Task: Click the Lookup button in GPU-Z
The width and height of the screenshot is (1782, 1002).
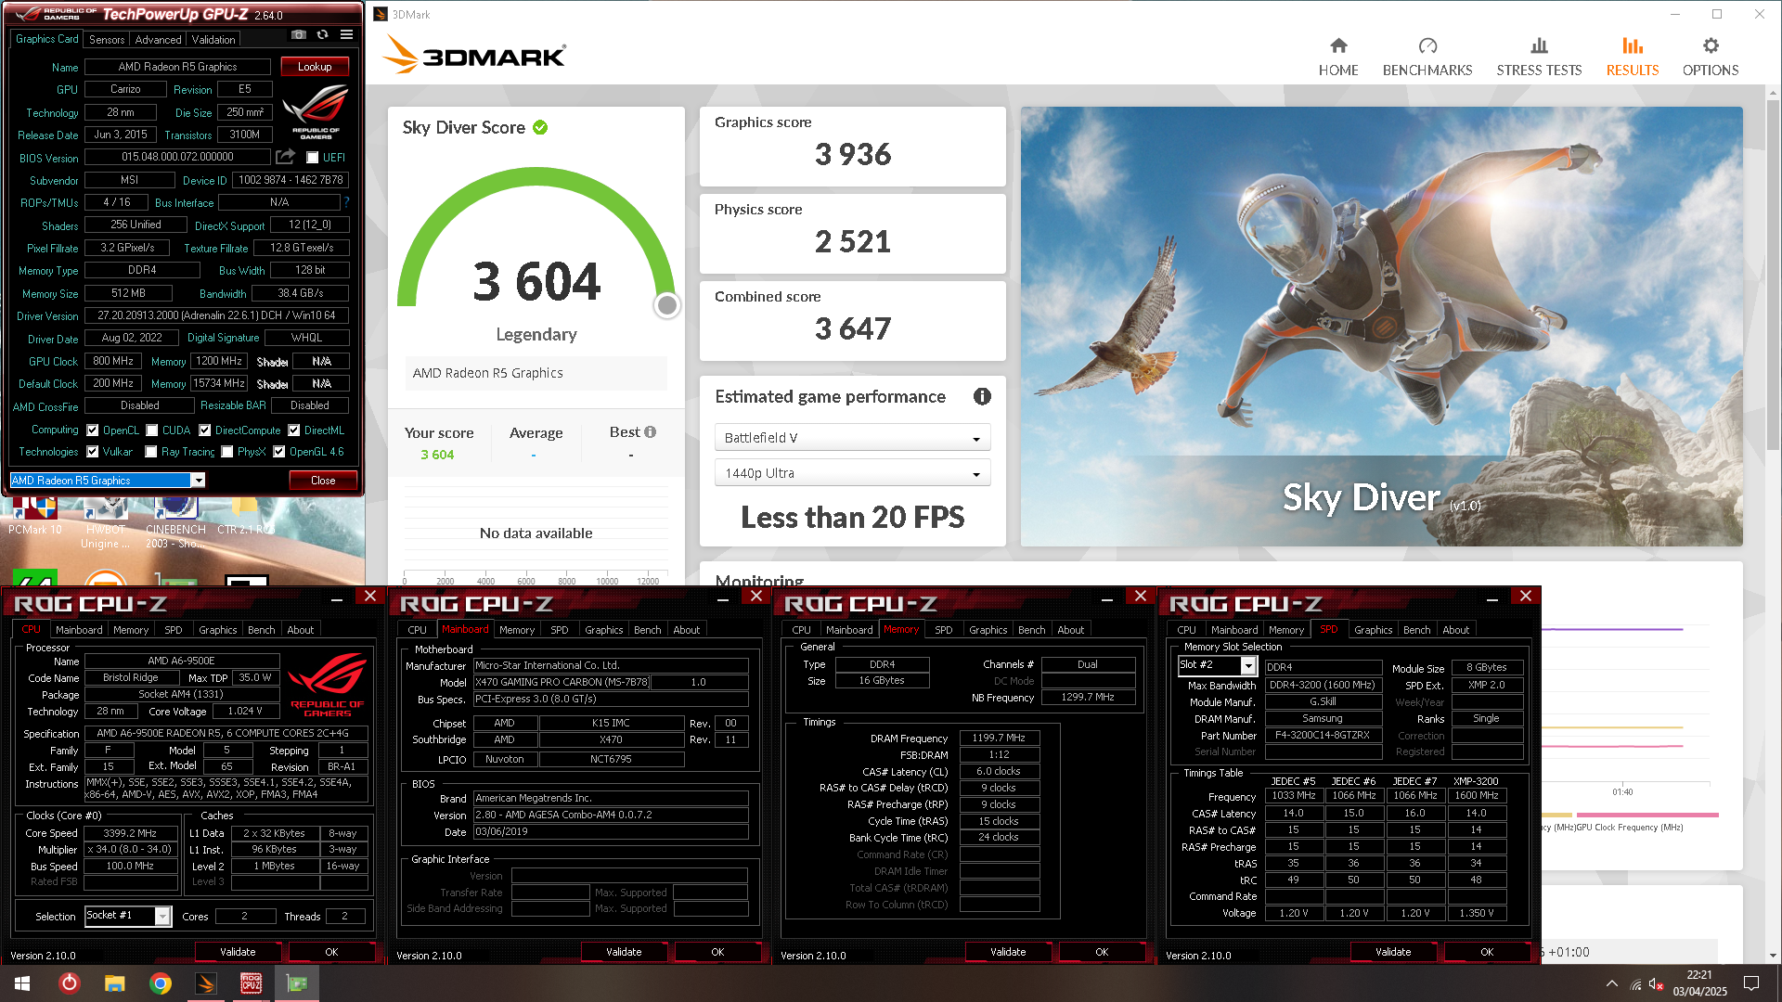Action: point(315,67)
